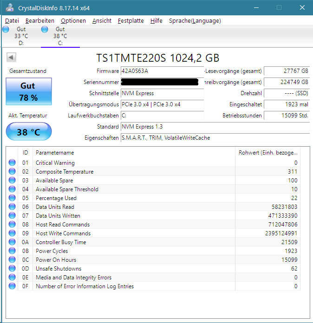Select the Composite Temperature raw value 311
Image resolution: width=313 pixels, height=323 pixels.
(293, 172)
